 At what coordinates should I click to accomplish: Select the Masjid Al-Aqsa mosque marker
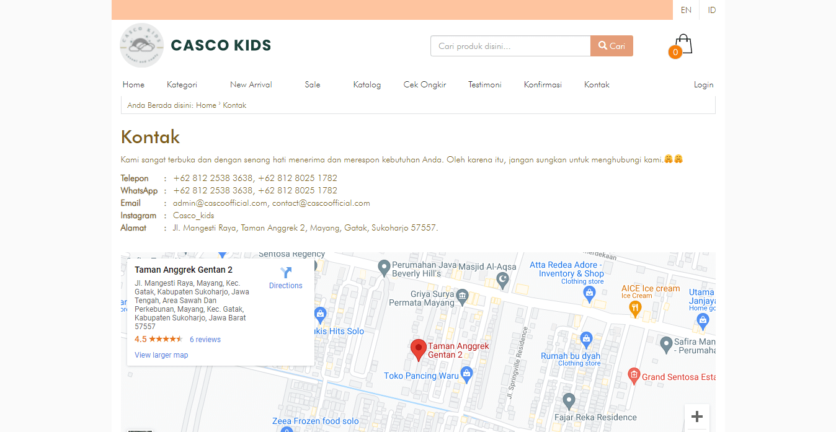[x=503, y=281]
